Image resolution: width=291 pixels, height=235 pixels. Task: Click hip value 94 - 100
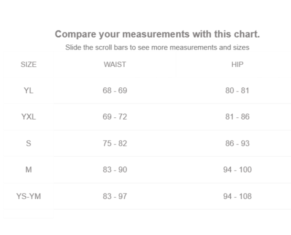coord(237,170)
